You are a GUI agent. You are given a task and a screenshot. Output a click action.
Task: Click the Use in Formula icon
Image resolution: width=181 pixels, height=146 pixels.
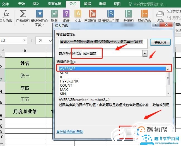(x=169, y=18)
